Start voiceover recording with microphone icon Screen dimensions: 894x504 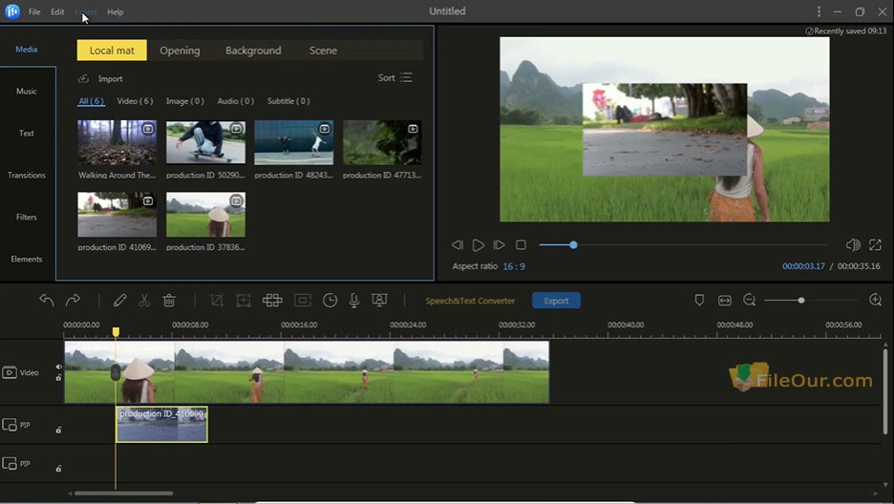[x=354, y=300]
